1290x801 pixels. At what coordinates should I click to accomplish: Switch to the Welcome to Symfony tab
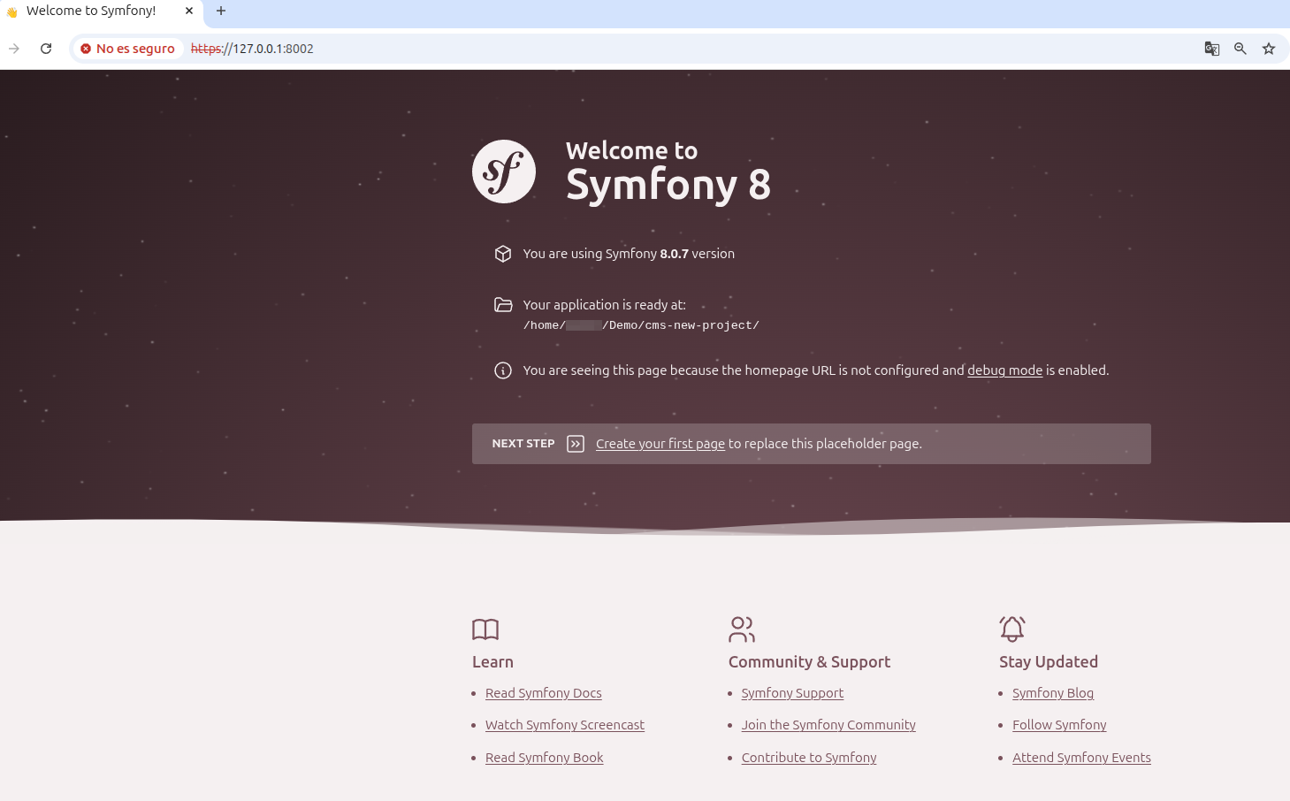pyautogui.click(x=91, y=11)
